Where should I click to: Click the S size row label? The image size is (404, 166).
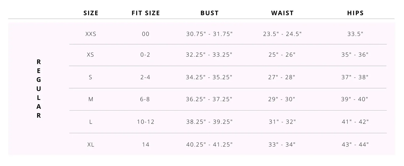click(90, 77)
